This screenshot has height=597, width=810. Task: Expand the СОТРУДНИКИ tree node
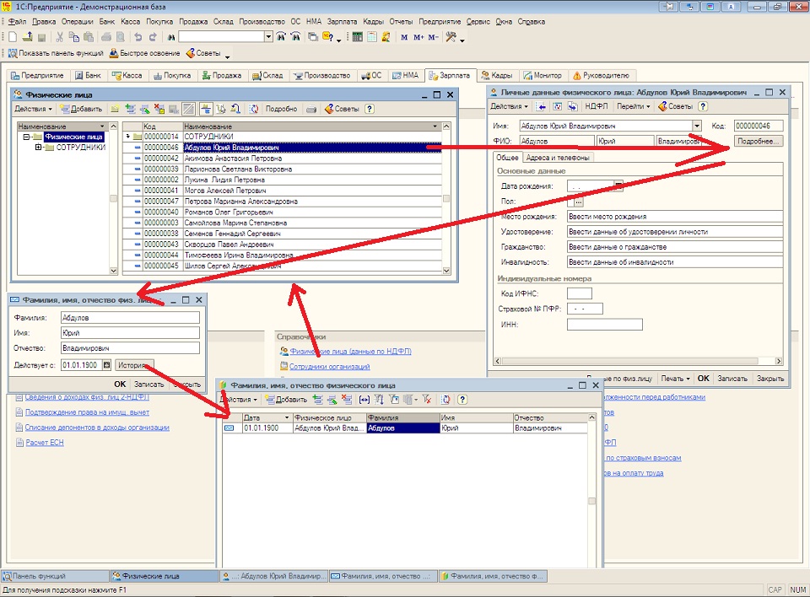[x=38, y=148]
